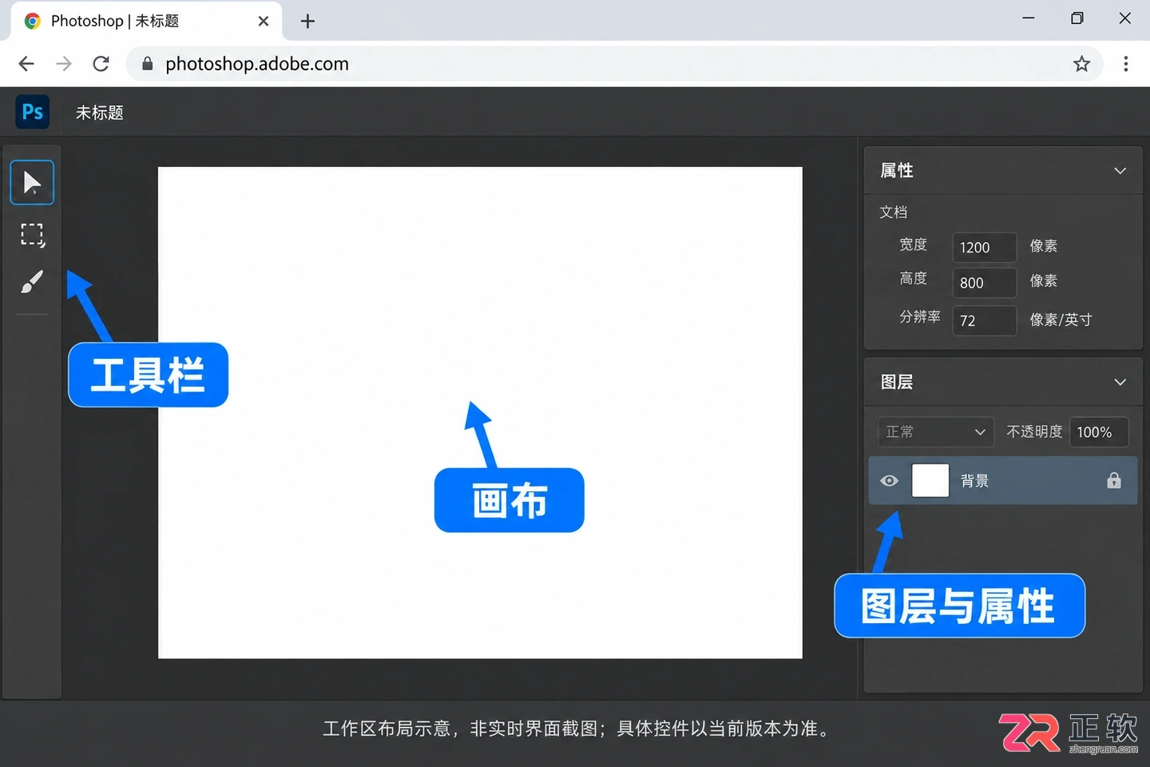Screen dimensions: 1150x767
Task: Click the 不透明度 100% field
Action: 1099,432
